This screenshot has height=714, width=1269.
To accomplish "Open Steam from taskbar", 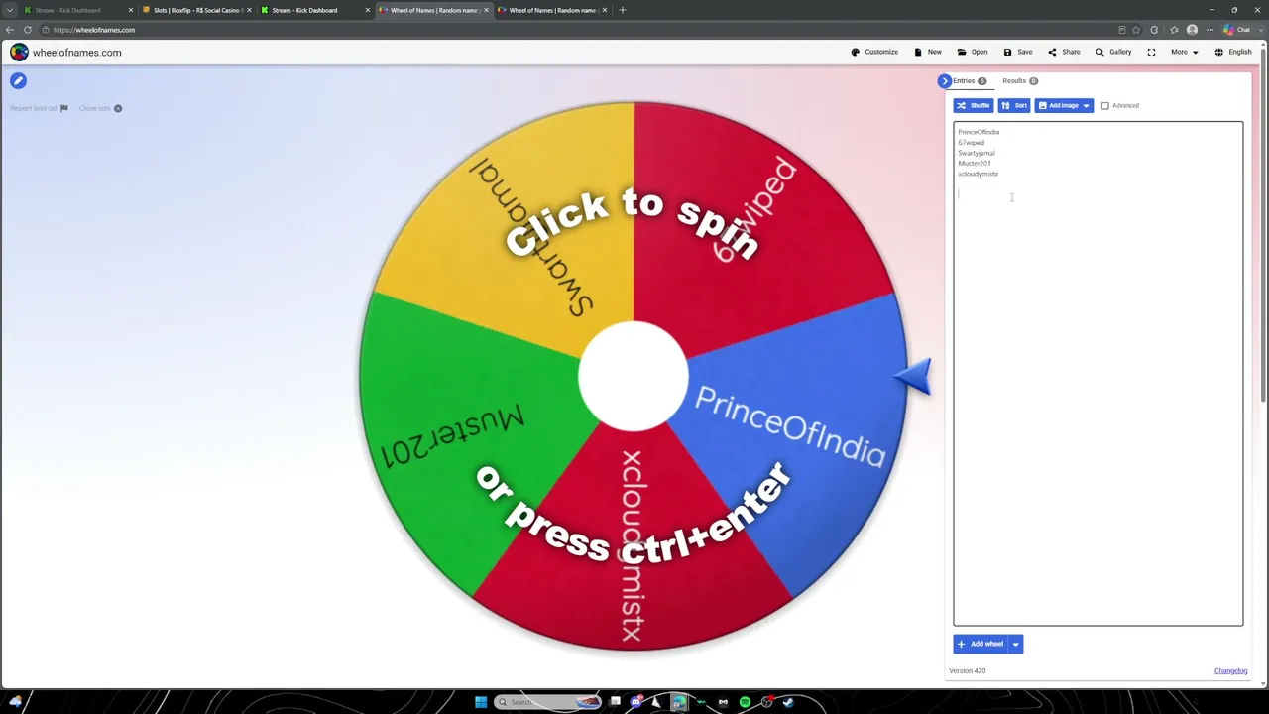I will coord(788,702).
